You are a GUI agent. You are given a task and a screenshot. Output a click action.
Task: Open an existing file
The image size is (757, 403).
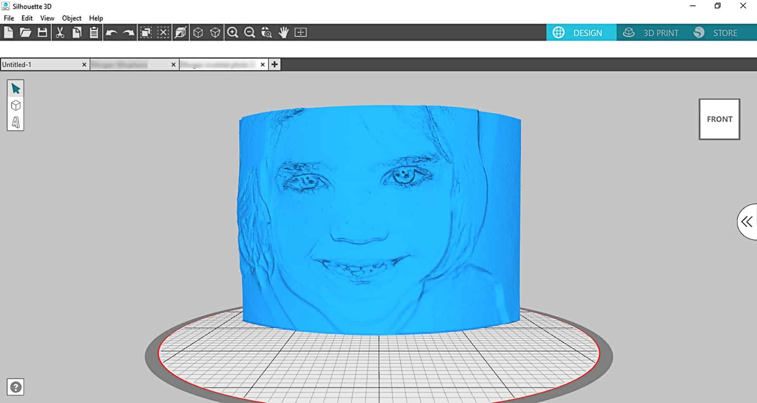(x=25, y=32)
